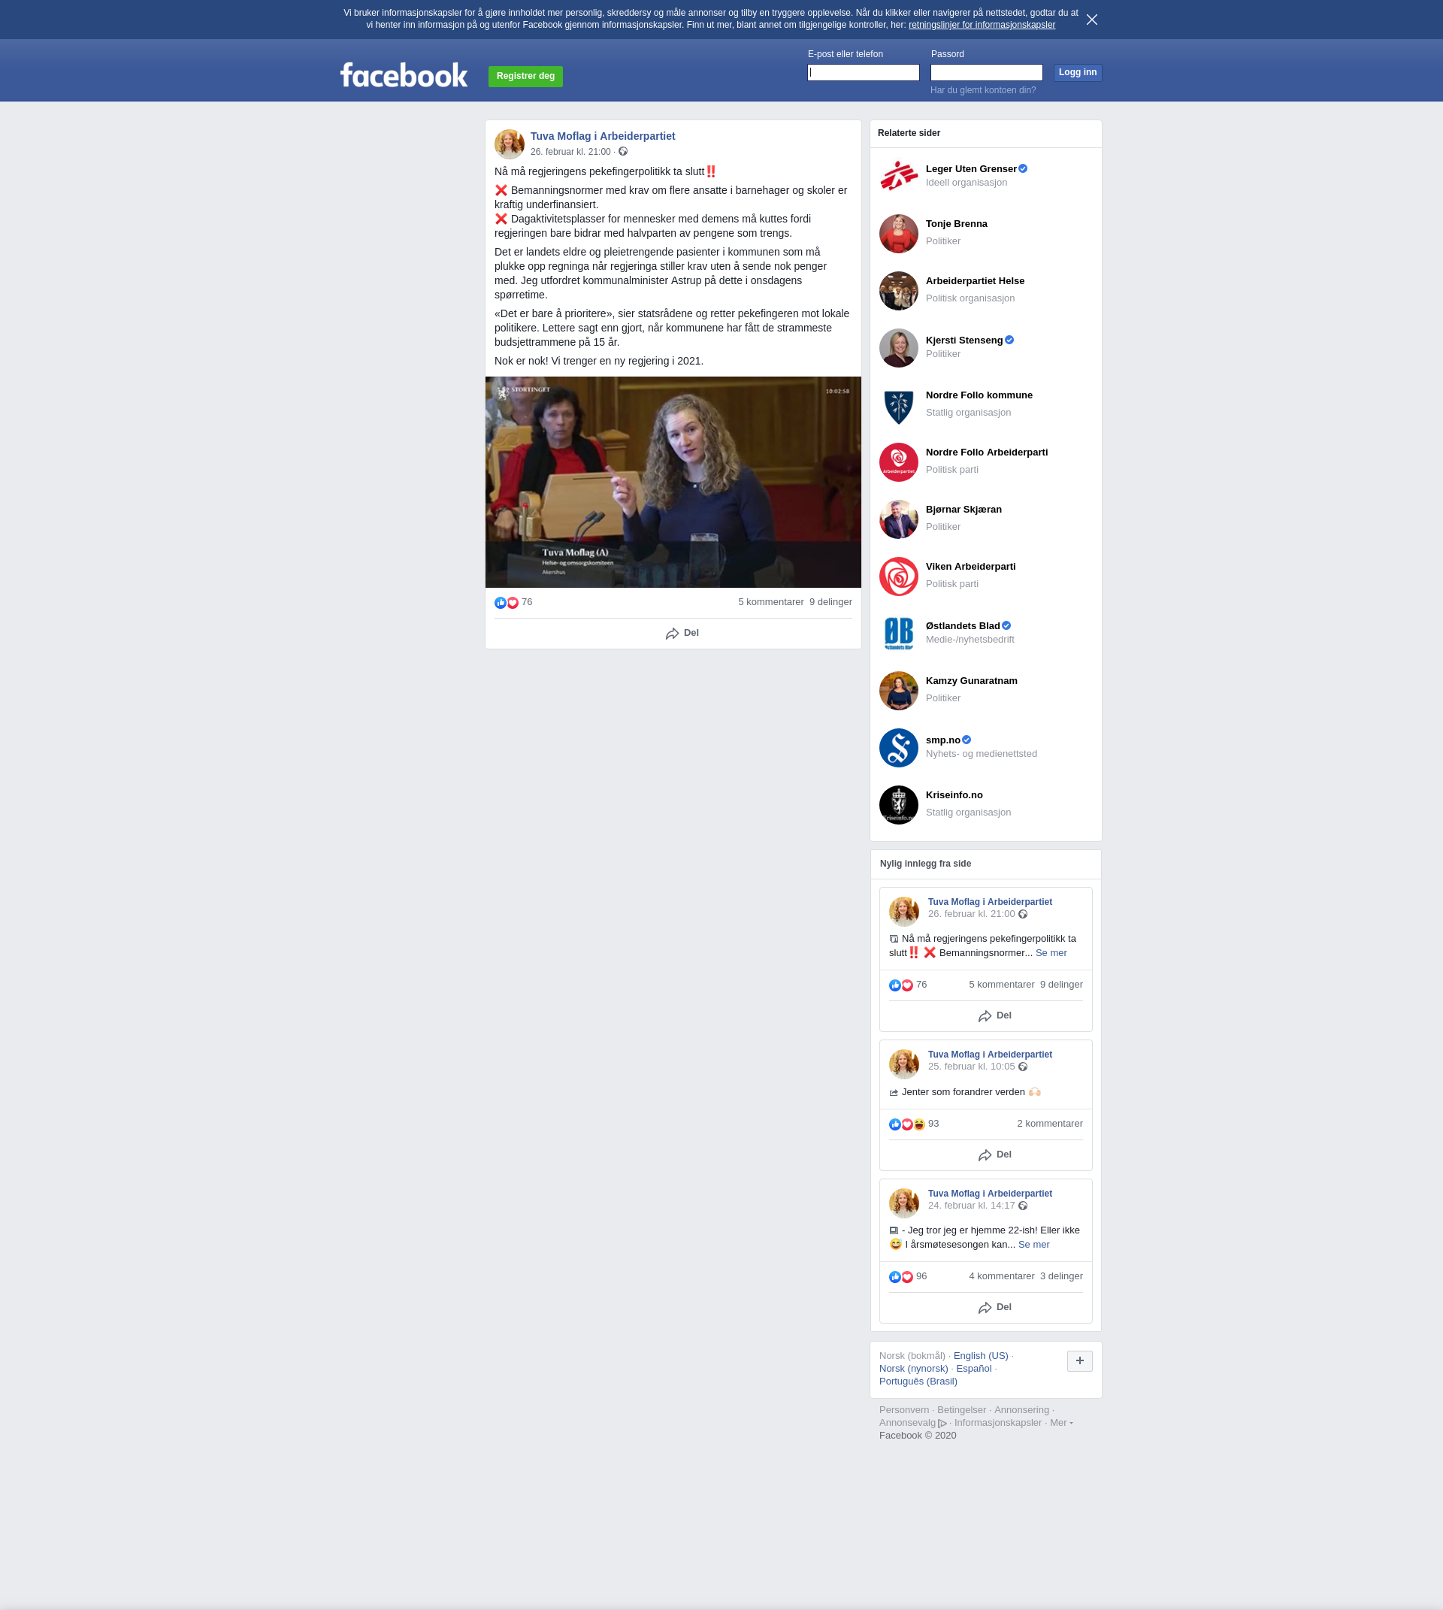This screenshot has height=1610, width=1443.
Task: Open Kriseinfo.no page link
Action: coord(954,794)
